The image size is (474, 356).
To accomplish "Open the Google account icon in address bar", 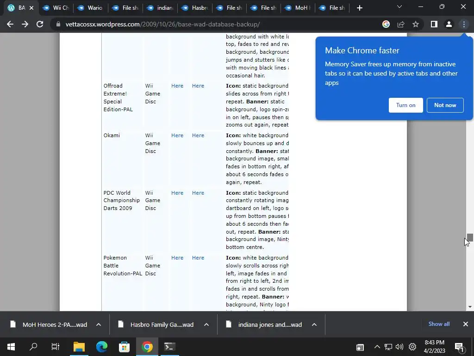I will [386, 24].
